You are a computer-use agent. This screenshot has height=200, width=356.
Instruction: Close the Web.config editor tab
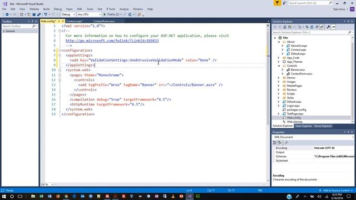coord(63,21)
